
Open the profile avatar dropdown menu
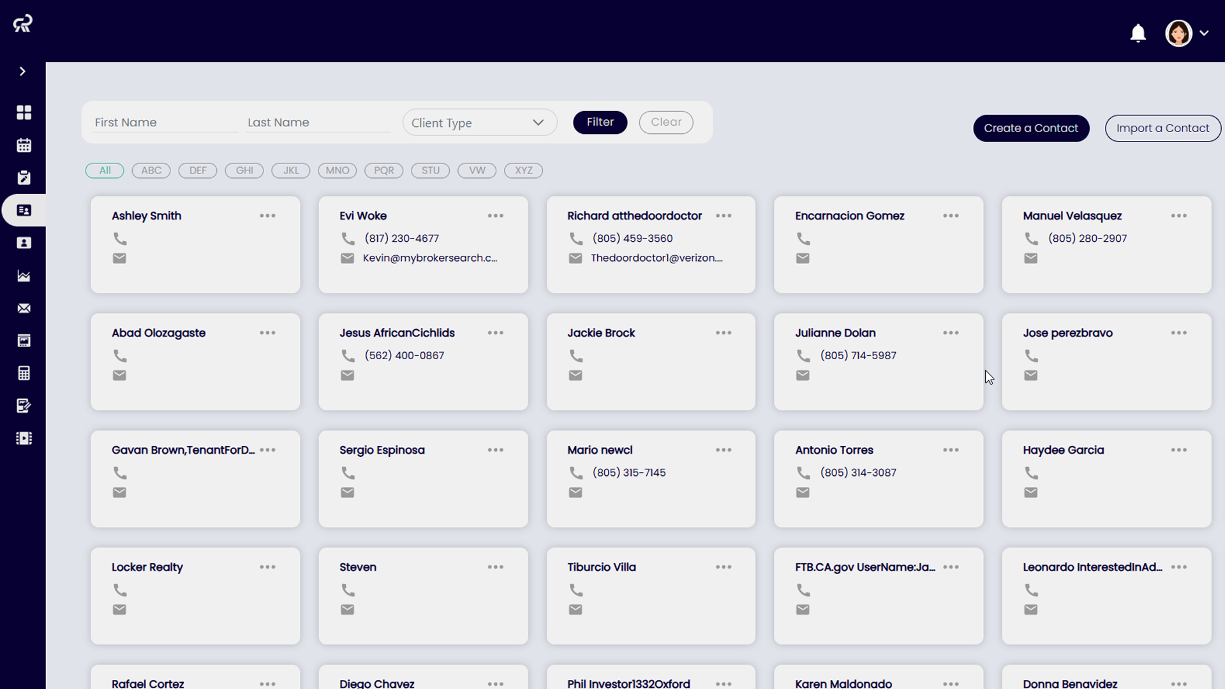[1187, 33]
